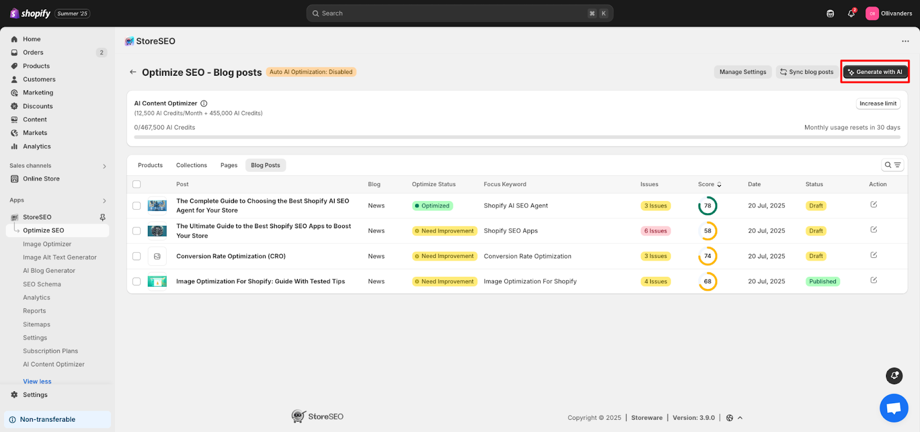Viewport: 920px width, 432px height.
Task: Open the notifications bell icon
Action: (851, 13)
